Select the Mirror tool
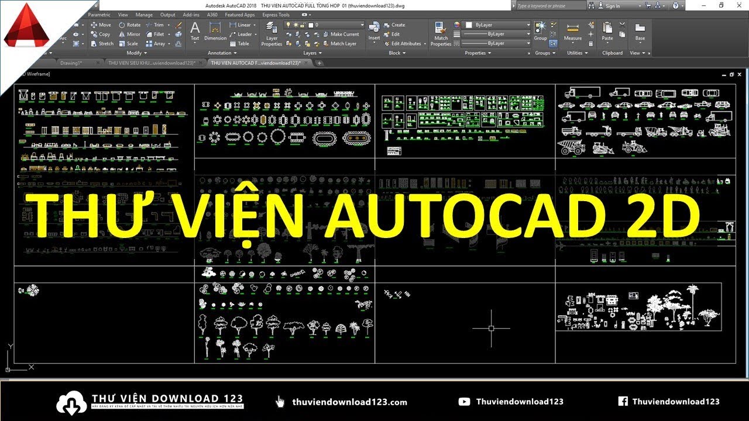The image size is (749, 421). [129, 34]
